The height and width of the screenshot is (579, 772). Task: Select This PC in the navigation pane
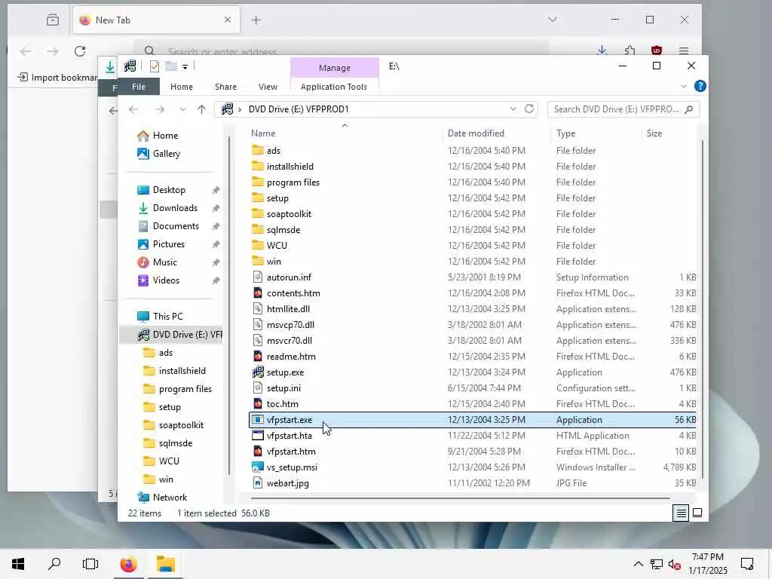[x=167, y=316]
